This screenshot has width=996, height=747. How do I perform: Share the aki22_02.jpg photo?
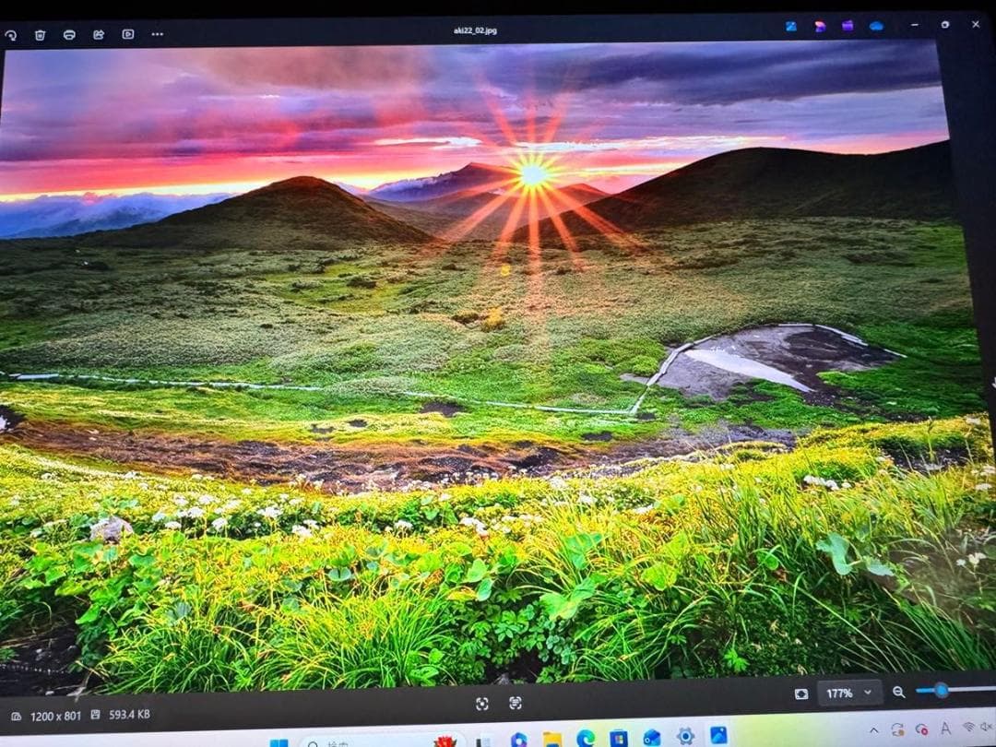99,35
